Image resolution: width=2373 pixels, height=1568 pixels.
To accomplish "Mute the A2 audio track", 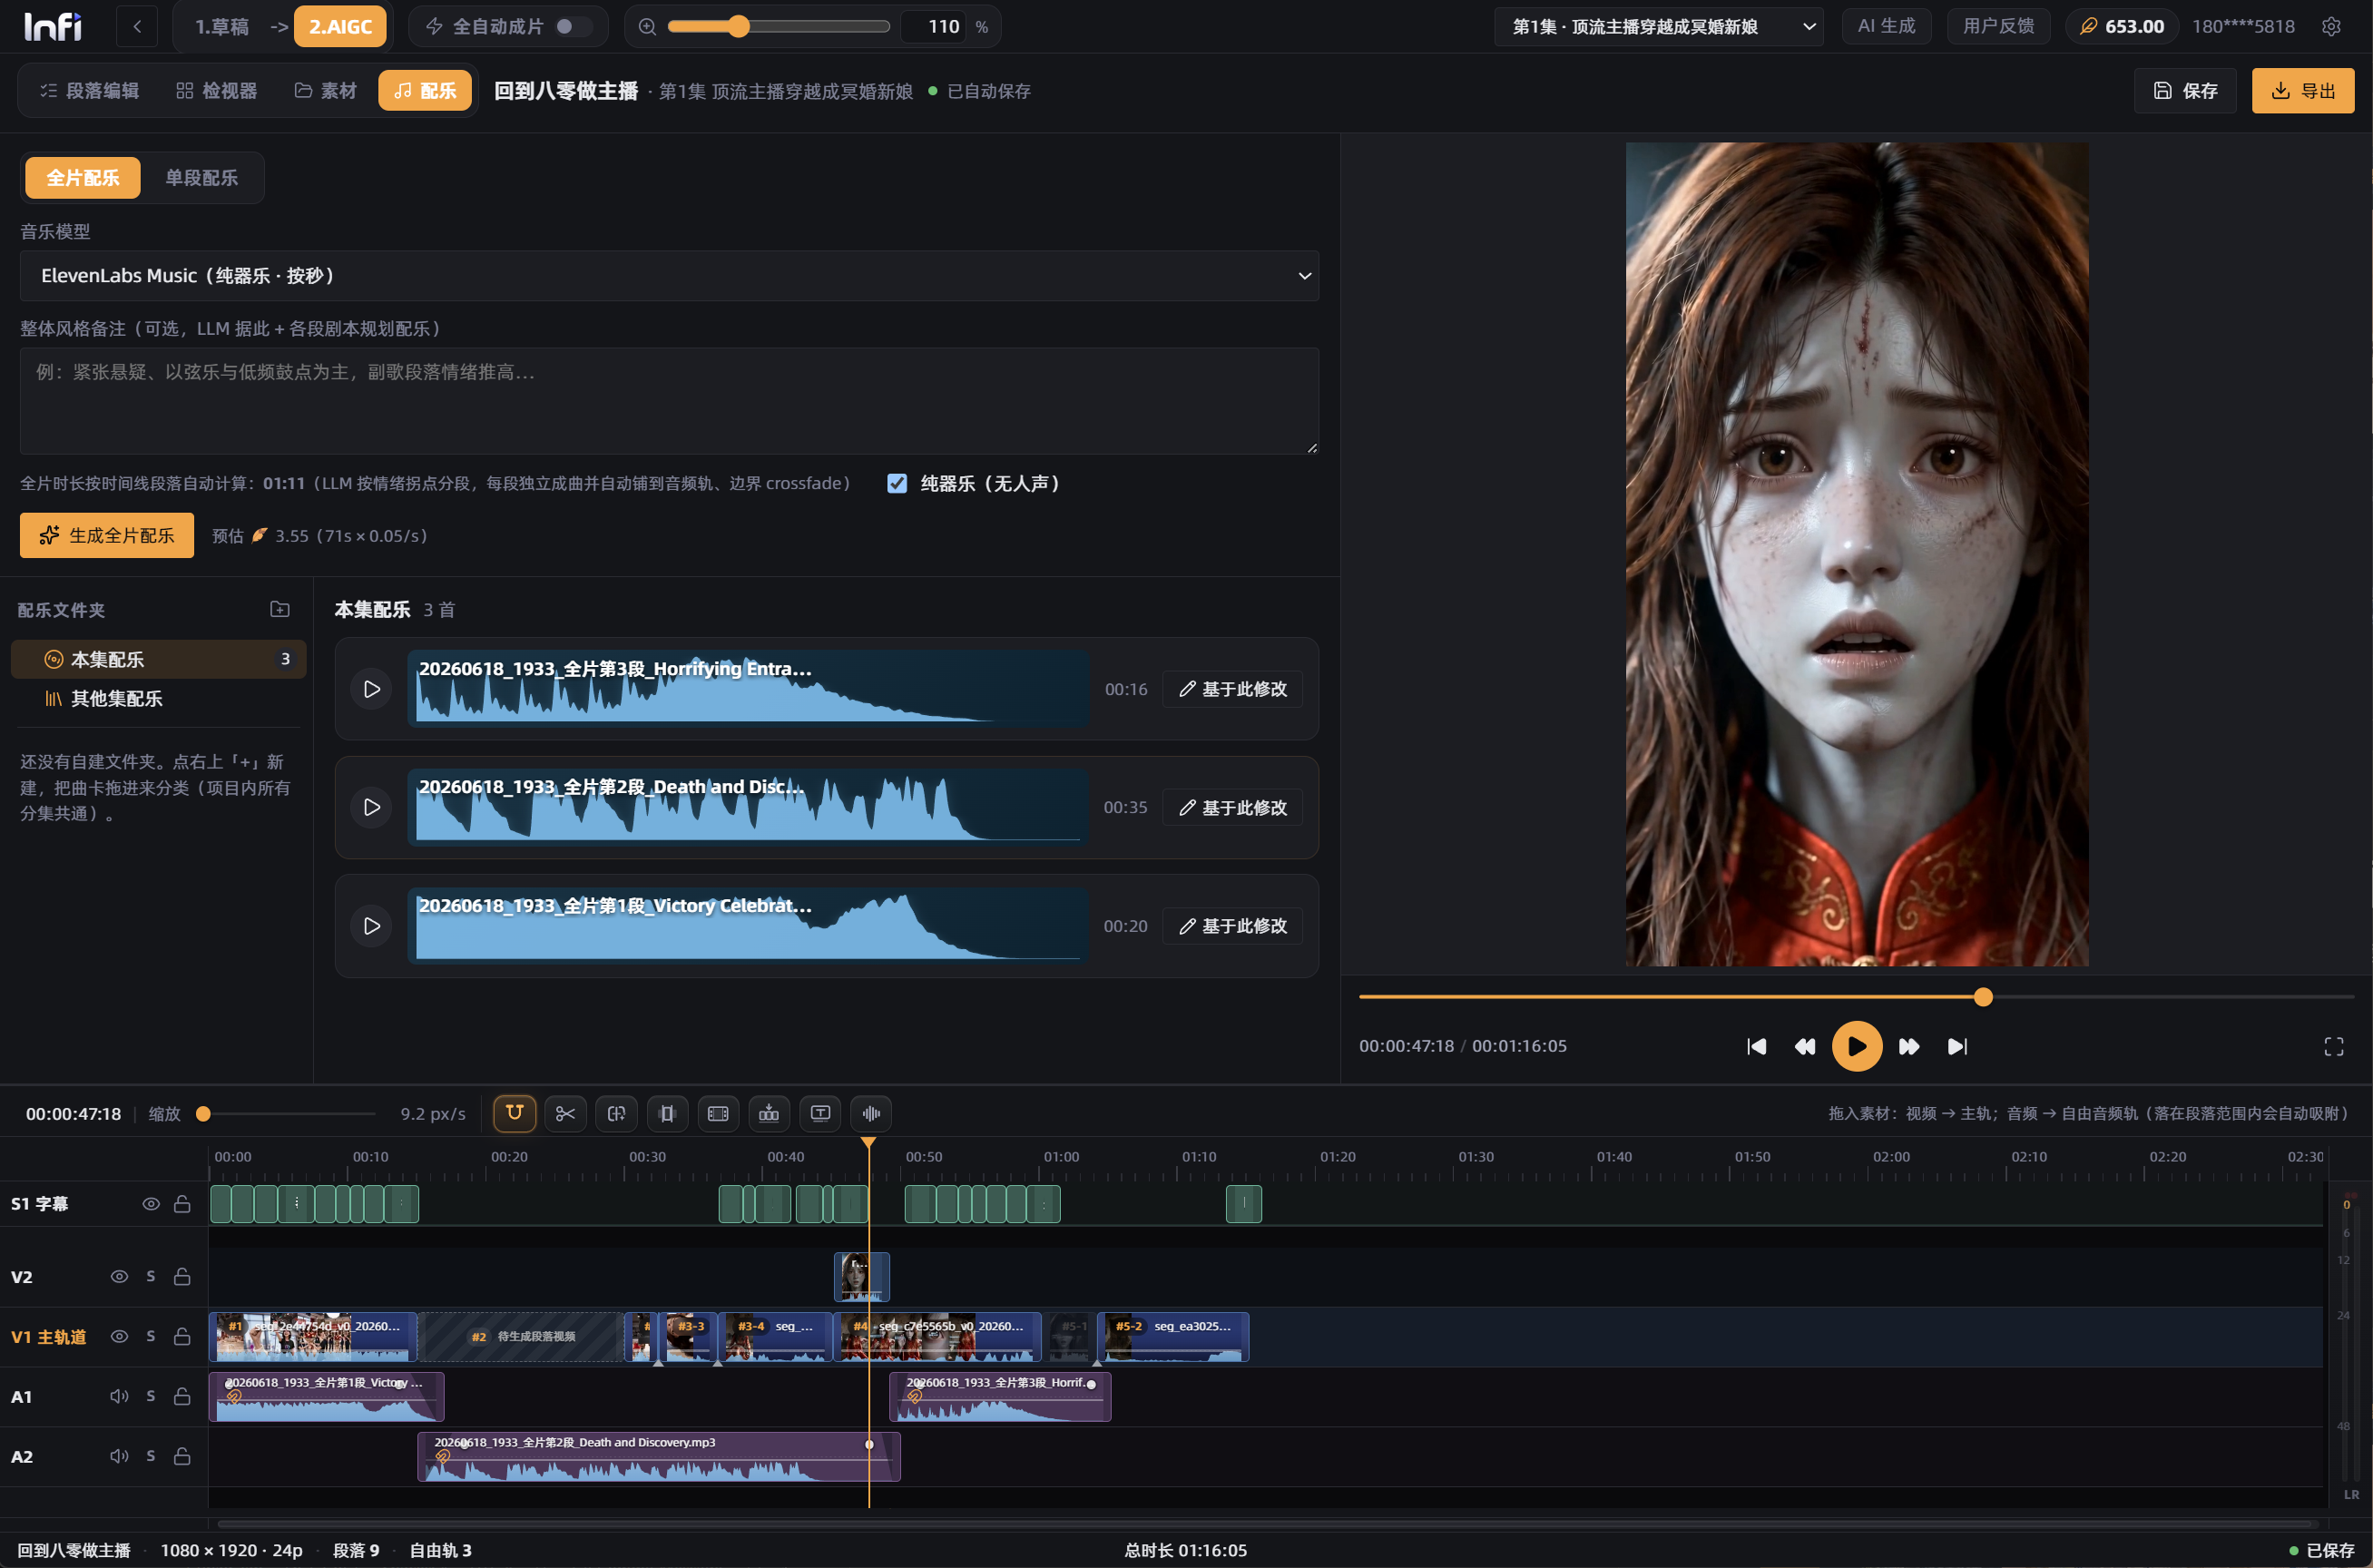I will tap(119, 1456).
